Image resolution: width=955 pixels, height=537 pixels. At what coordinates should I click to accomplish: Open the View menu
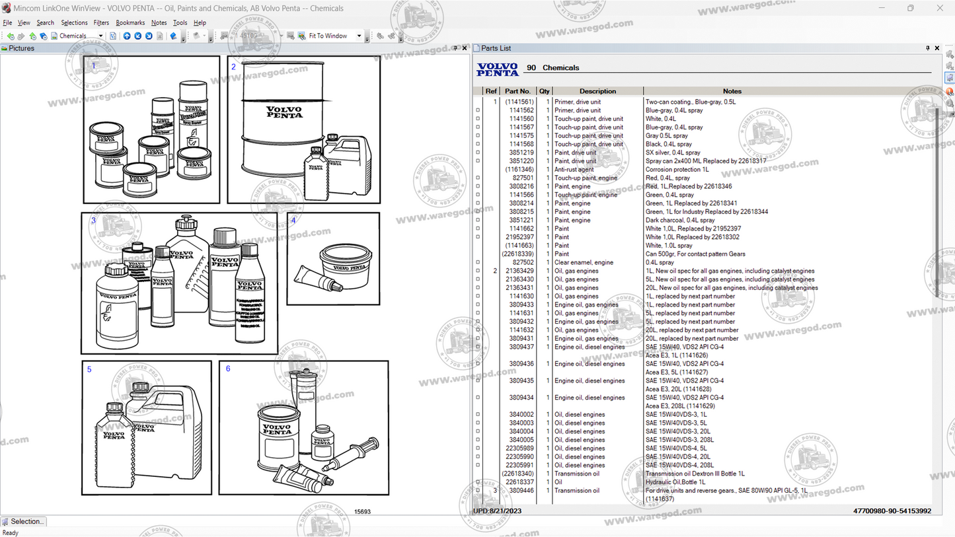click(24, 22)
